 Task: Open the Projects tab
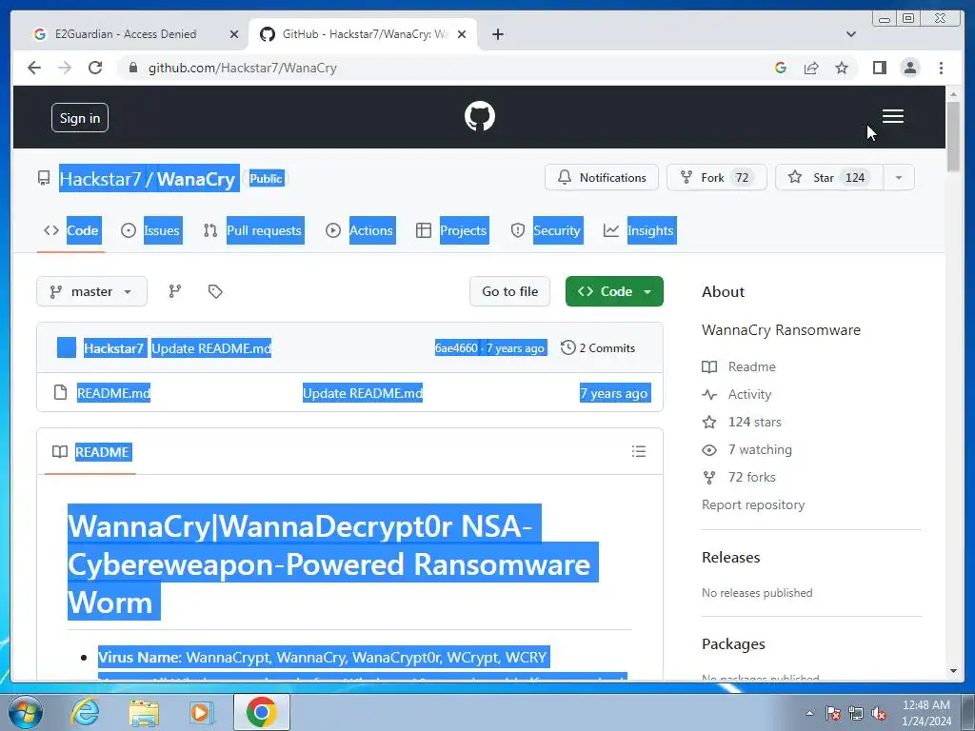(451, 230)
